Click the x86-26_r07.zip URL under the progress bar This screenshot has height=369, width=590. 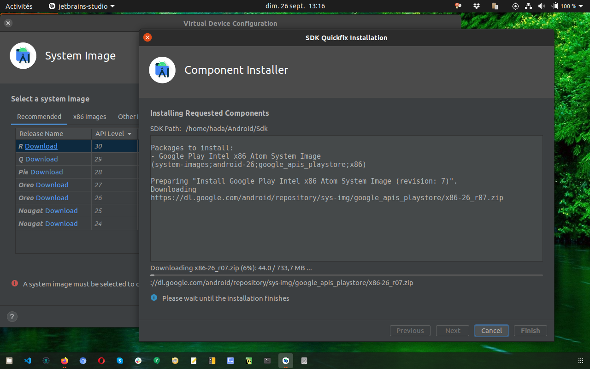282,283
